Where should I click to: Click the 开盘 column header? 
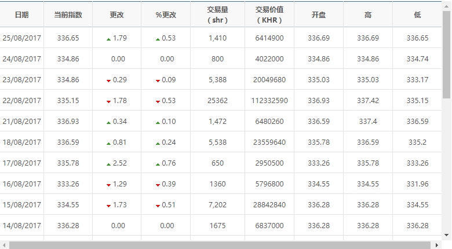(319, 14)
